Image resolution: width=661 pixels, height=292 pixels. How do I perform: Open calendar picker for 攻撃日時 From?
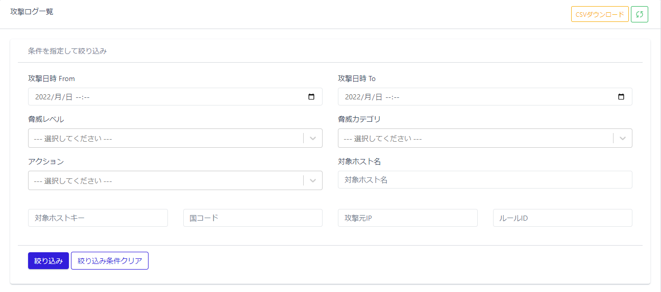(x=311, y=97)
